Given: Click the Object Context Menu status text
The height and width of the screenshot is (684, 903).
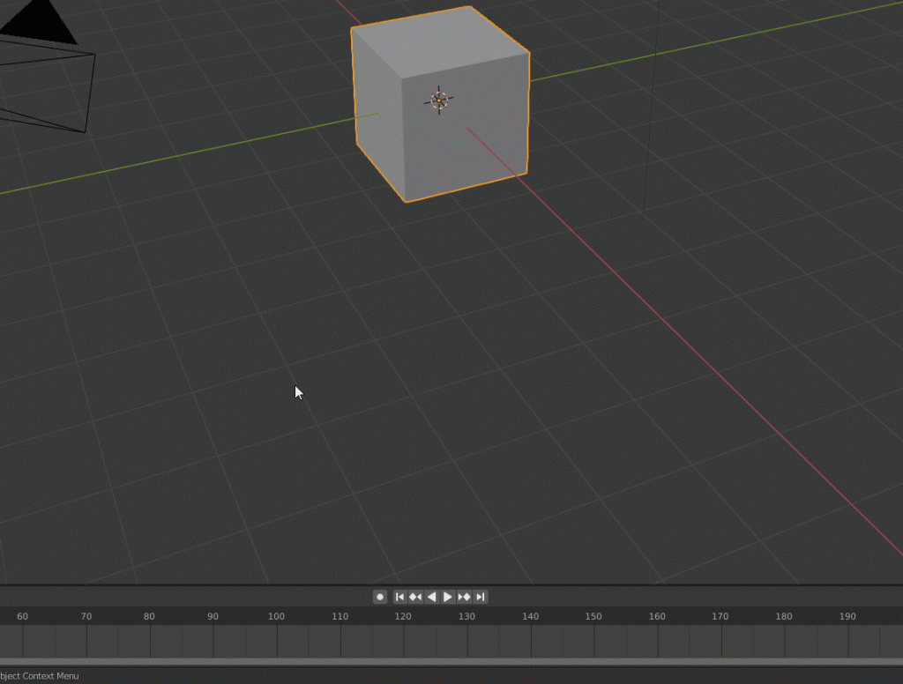Looking at the screenshot, I should (x=40, y=676).
